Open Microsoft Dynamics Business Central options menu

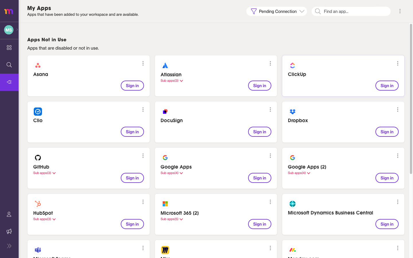(x=398, y=202)
